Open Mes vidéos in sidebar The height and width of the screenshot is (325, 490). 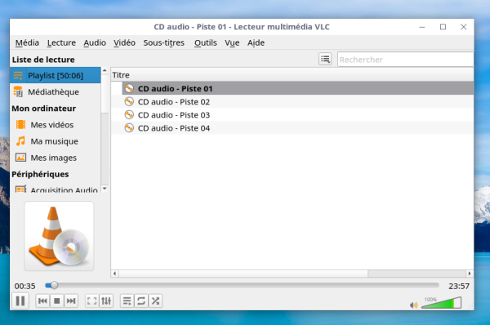click(x=56, y=125)
